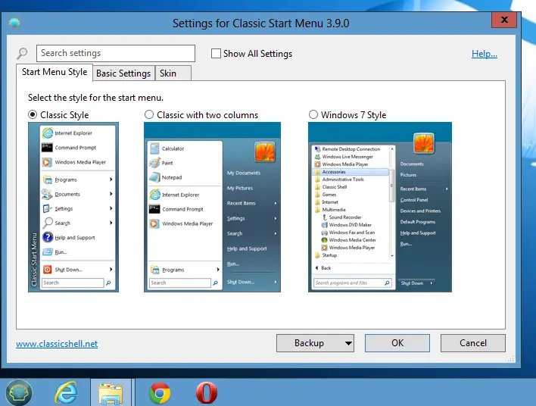Switch to the Basic Settings tab
The width and height of the screenshot is (536, 406).
click(x=123, y=73)
